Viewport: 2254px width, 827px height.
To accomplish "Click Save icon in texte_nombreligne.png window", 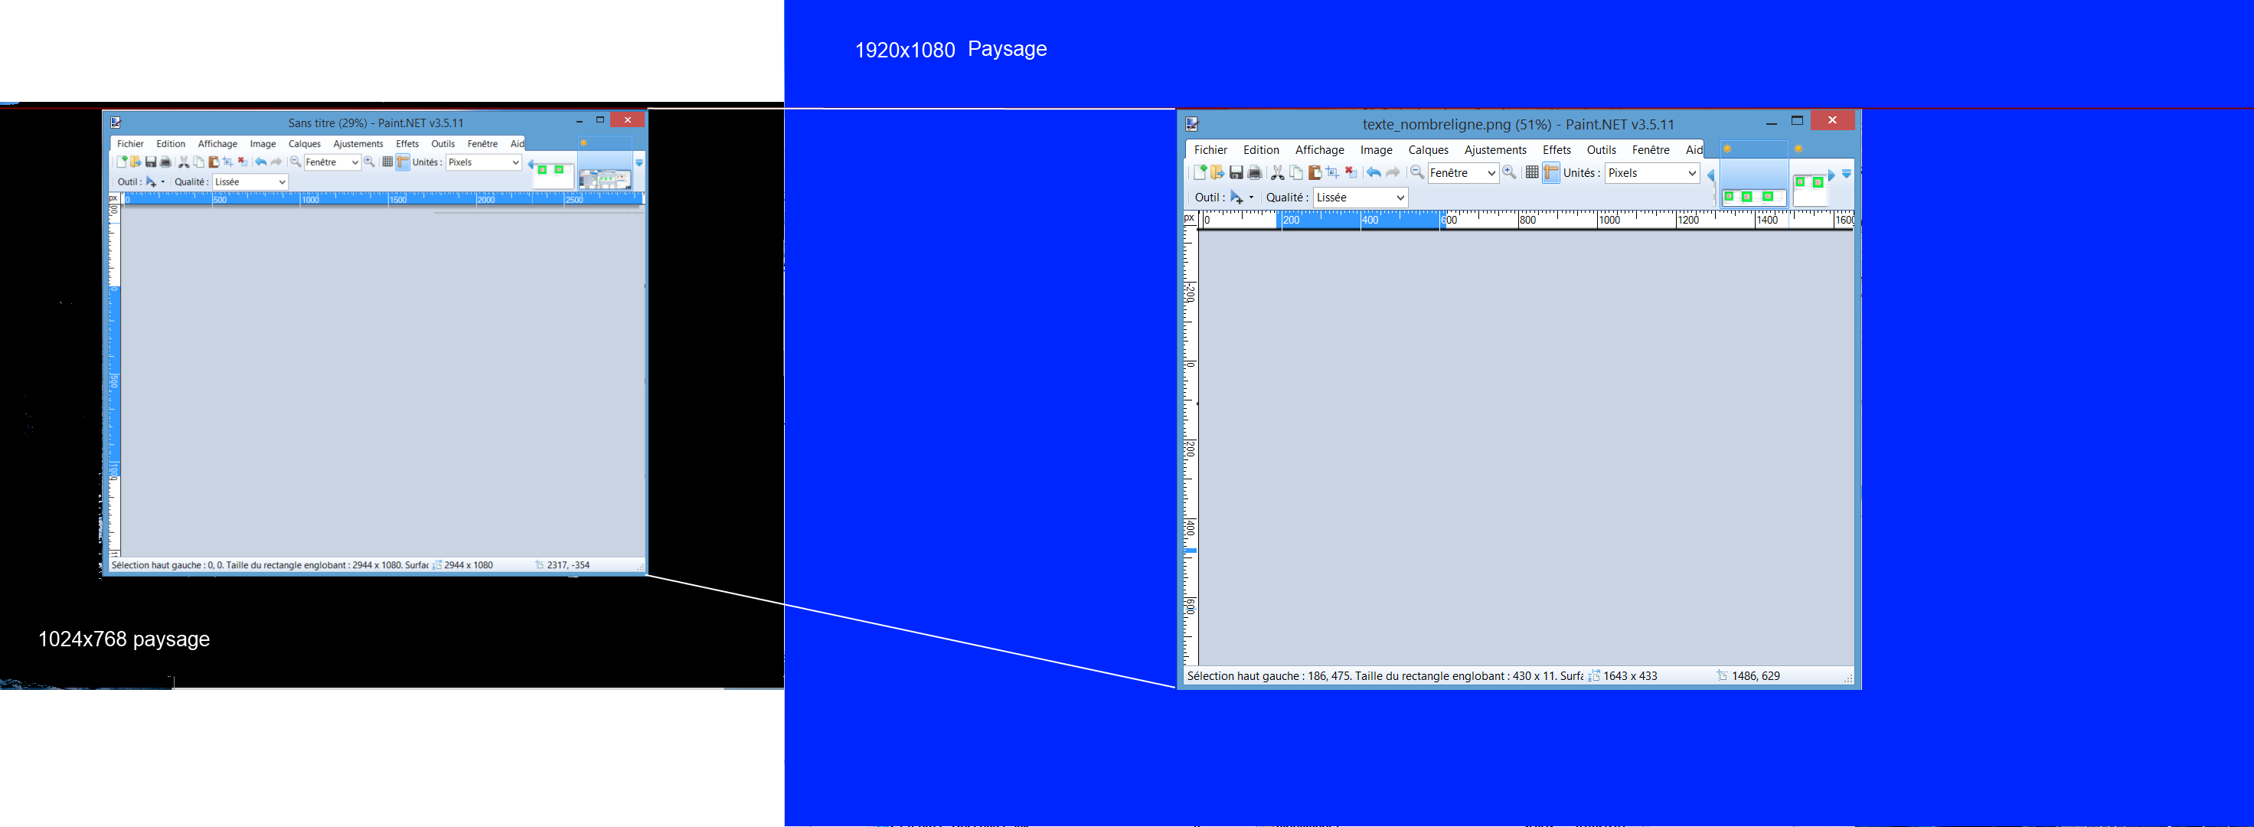I will pyautogui.click(x=1236, y=172).
